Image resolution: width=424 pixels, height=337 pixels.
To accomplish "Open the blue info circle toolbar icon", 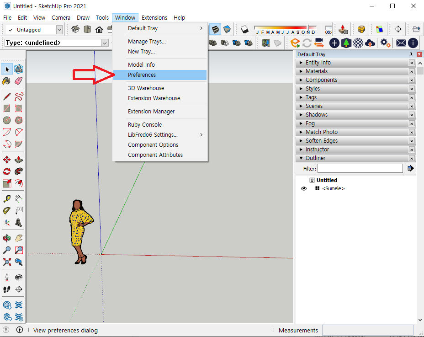I will (x=413, y=43).
